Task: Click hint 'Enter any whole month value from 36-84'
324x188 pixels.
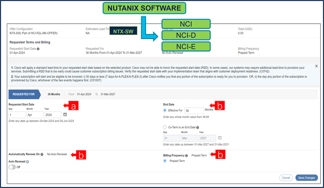Action: (186, 117)
